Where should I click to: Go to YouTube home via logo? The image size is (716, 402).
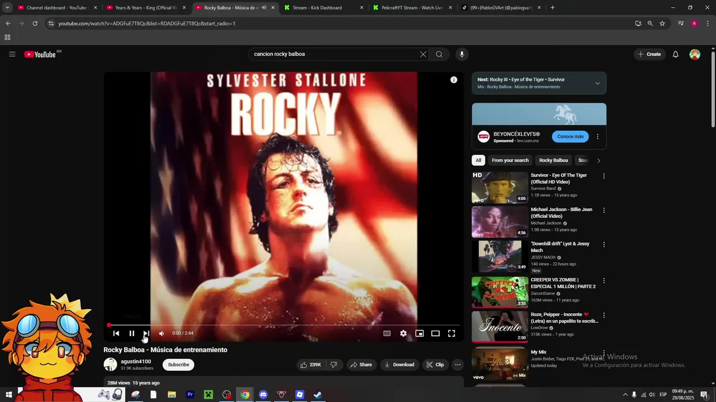(x=40, y=54)
